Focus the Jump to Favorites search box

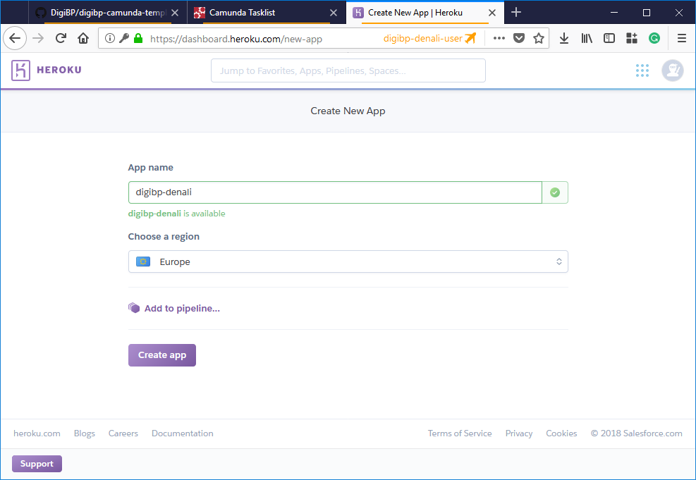pos(348,70)
